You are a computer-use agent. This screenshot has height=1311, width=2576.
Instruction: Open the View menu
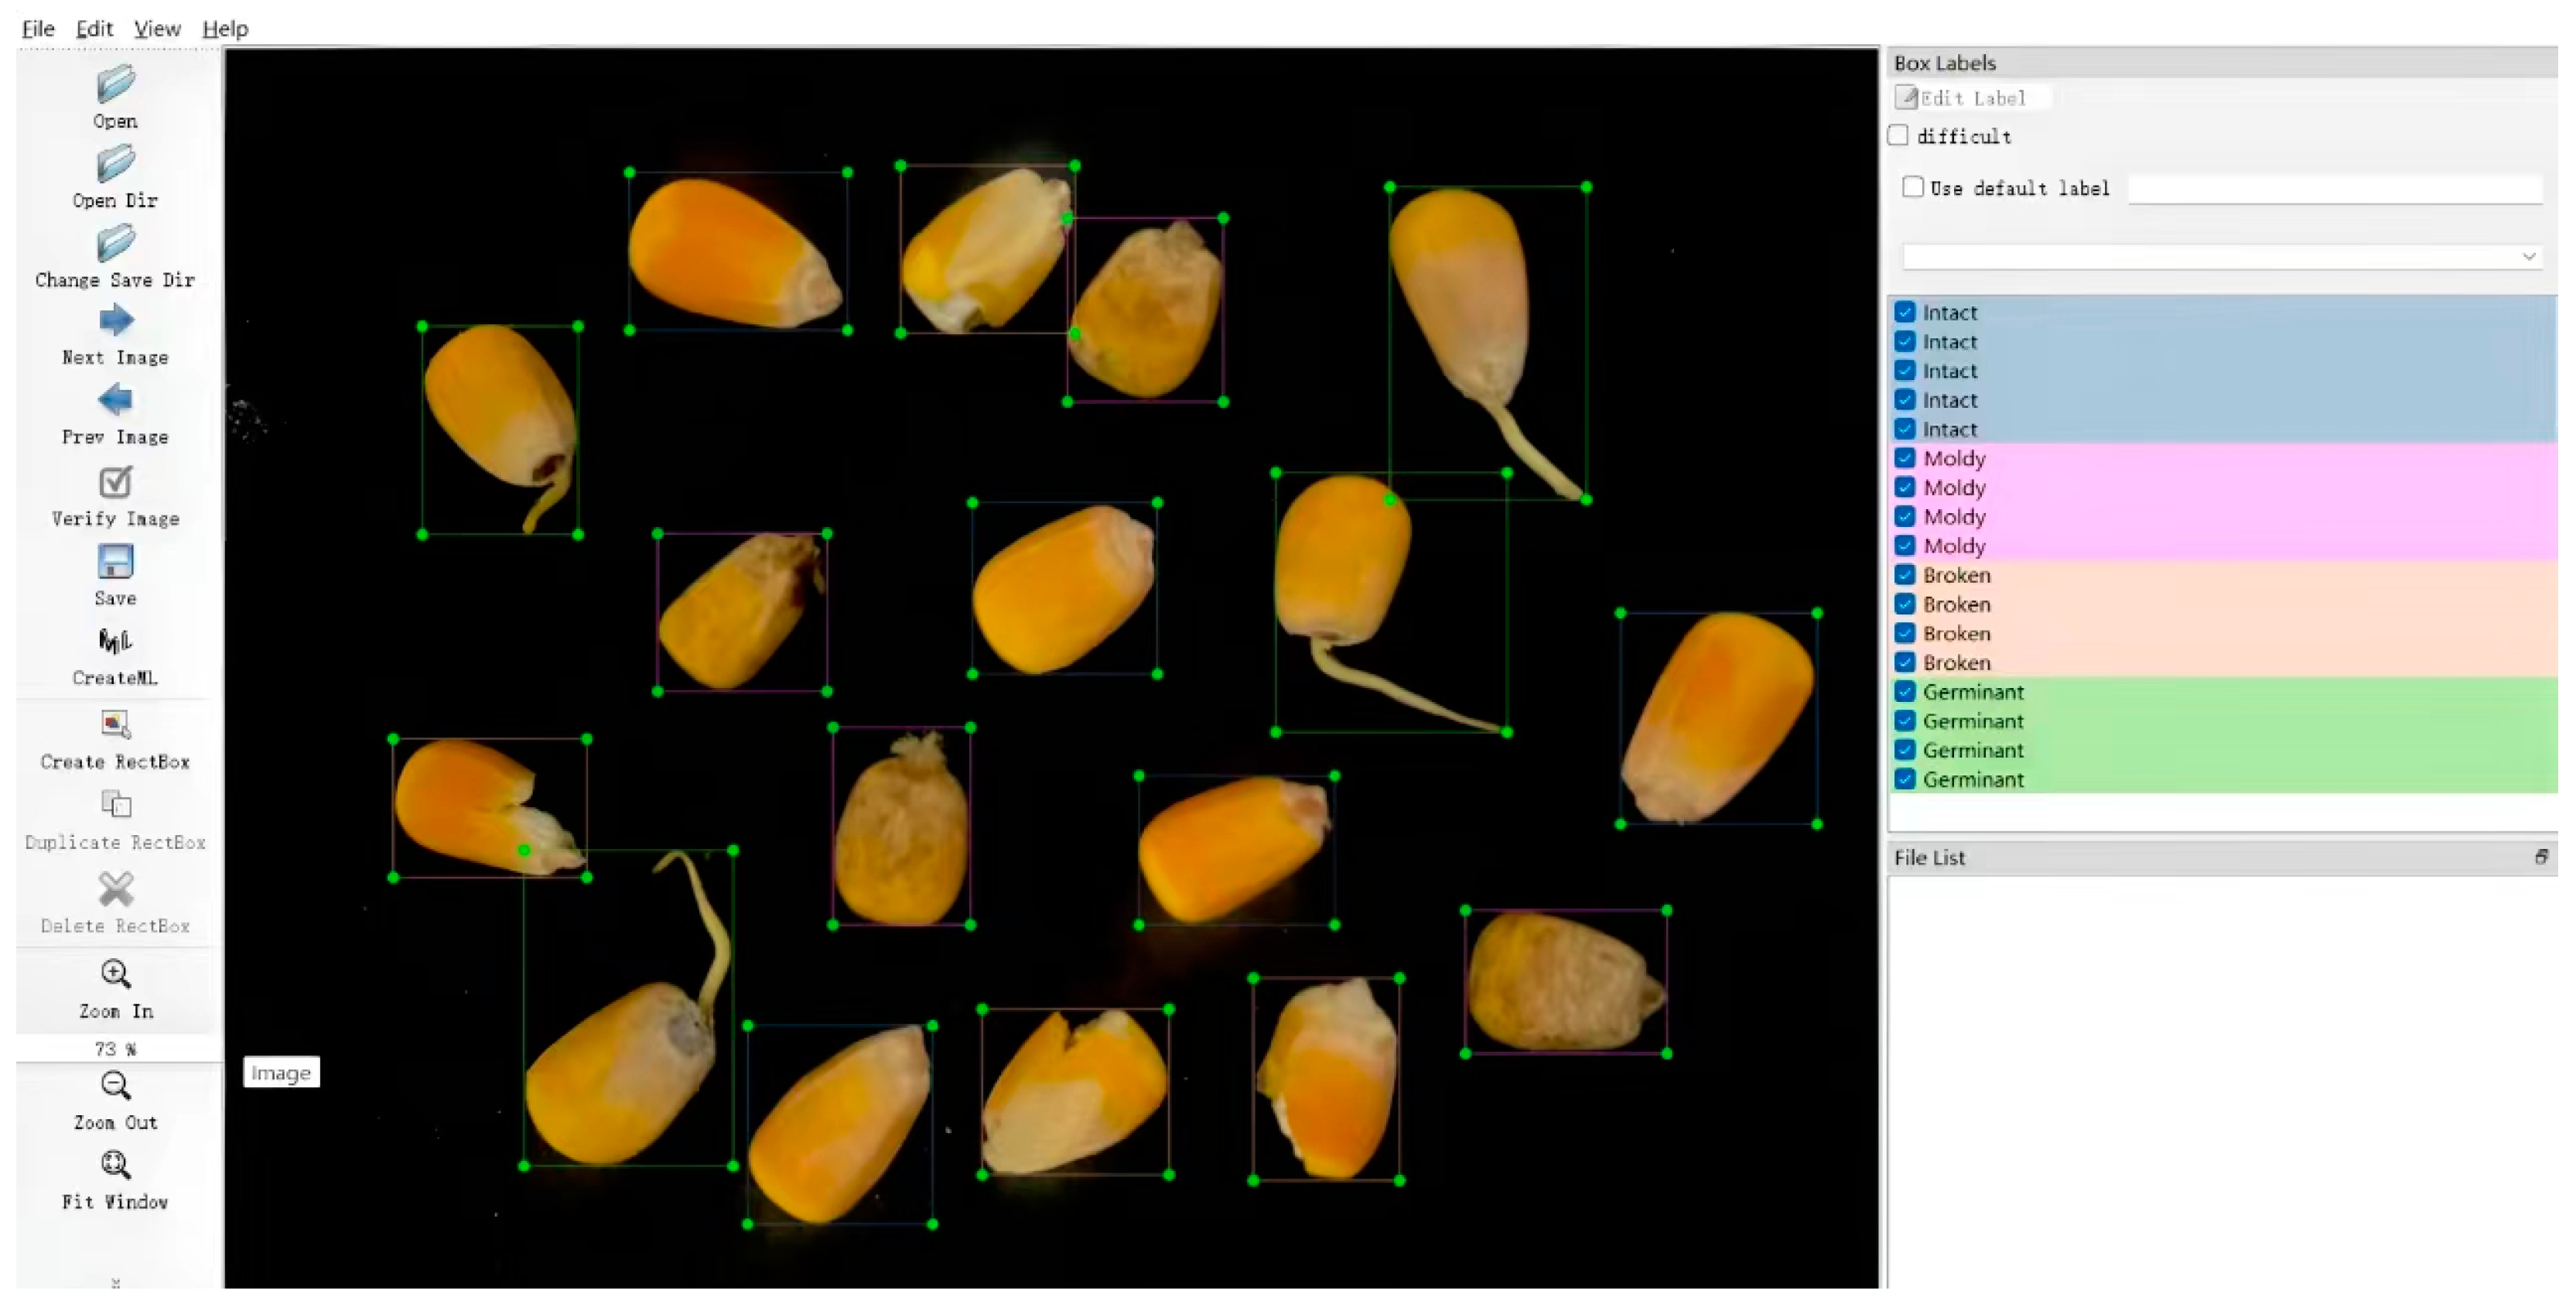(157, 29)
